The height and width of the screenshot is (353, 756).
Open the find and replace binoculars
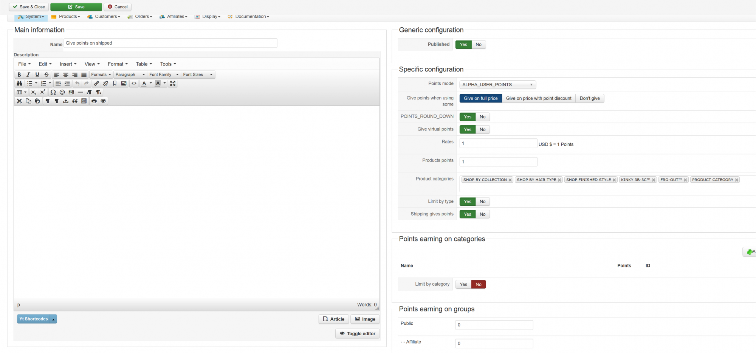click(x=19, y=83)
